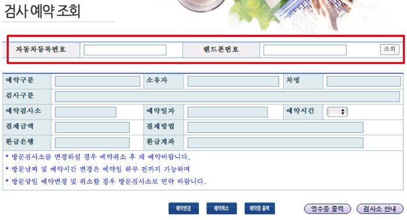Click the 차명 label
The height and width of the screenshot is (220, 407).
point(293,80)
